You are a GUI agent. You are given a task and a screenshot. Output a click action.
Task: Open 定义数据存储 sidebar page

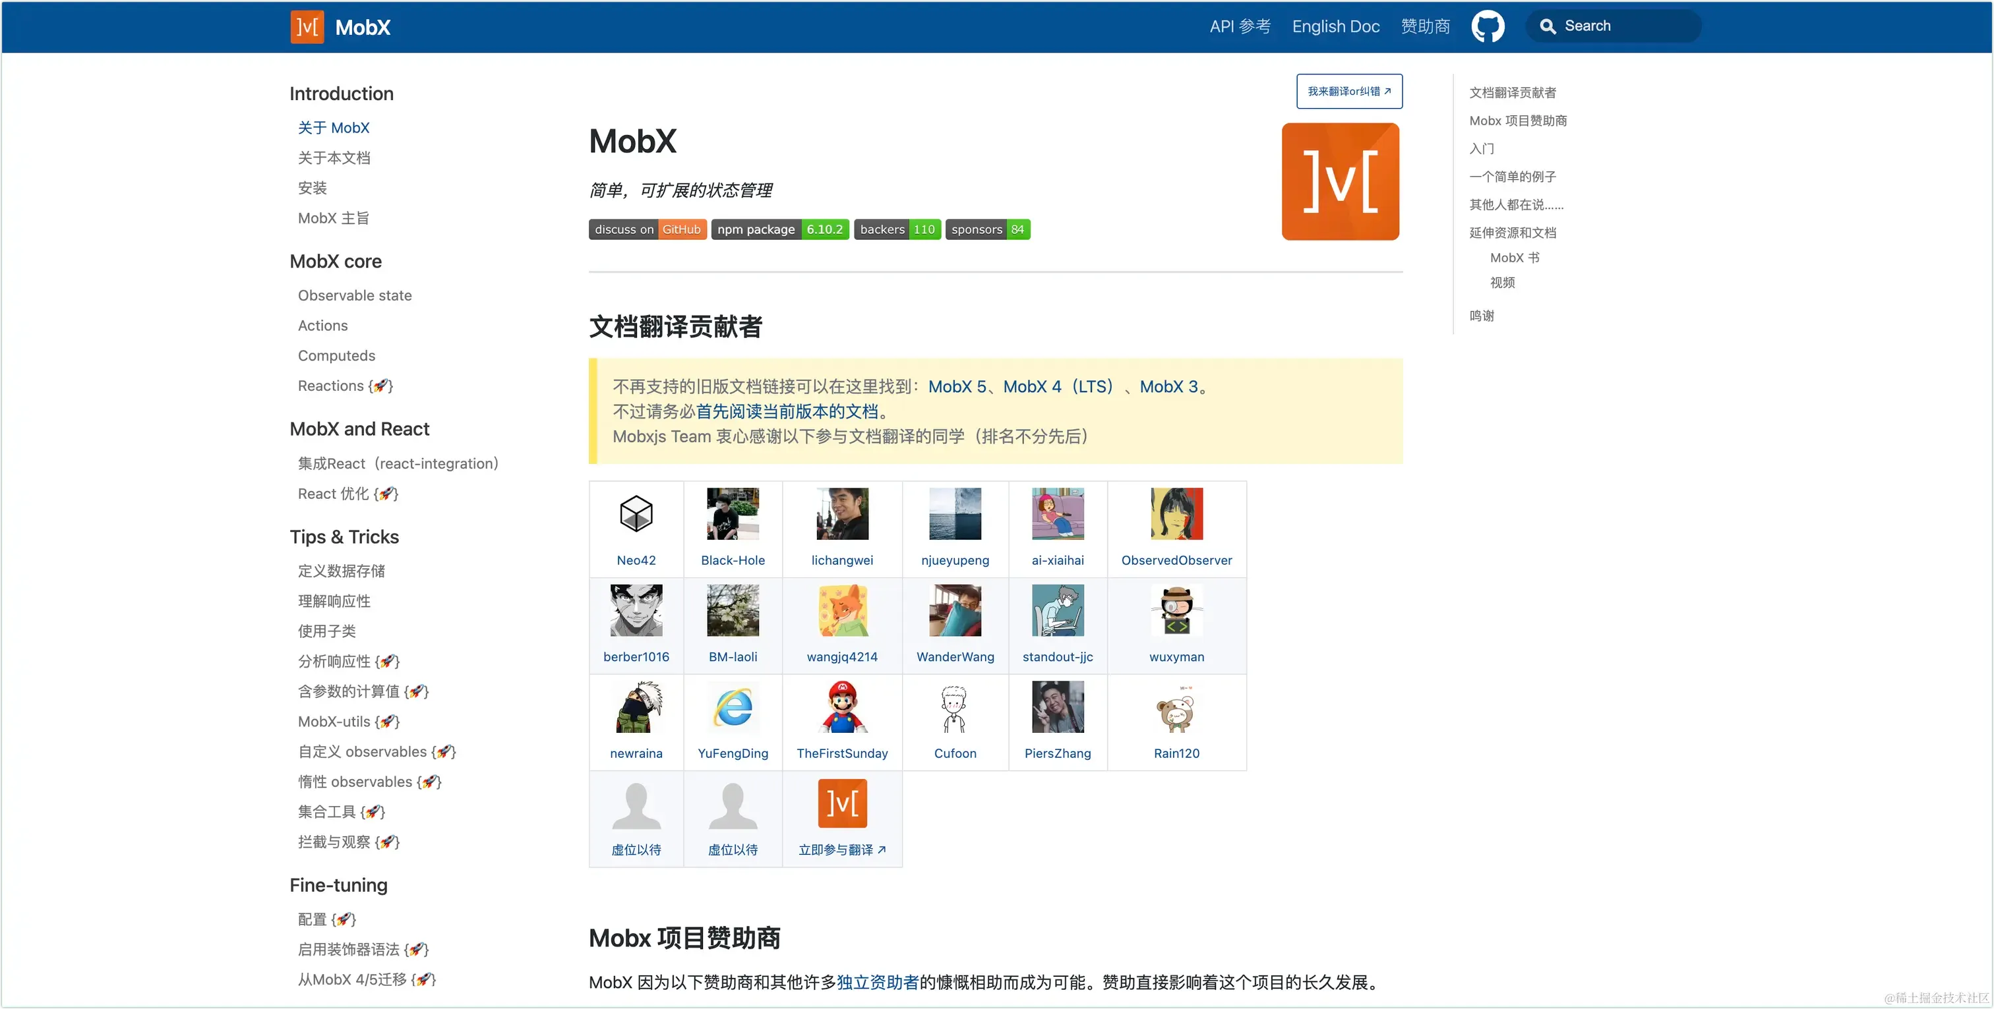click(x=342, y=571)
